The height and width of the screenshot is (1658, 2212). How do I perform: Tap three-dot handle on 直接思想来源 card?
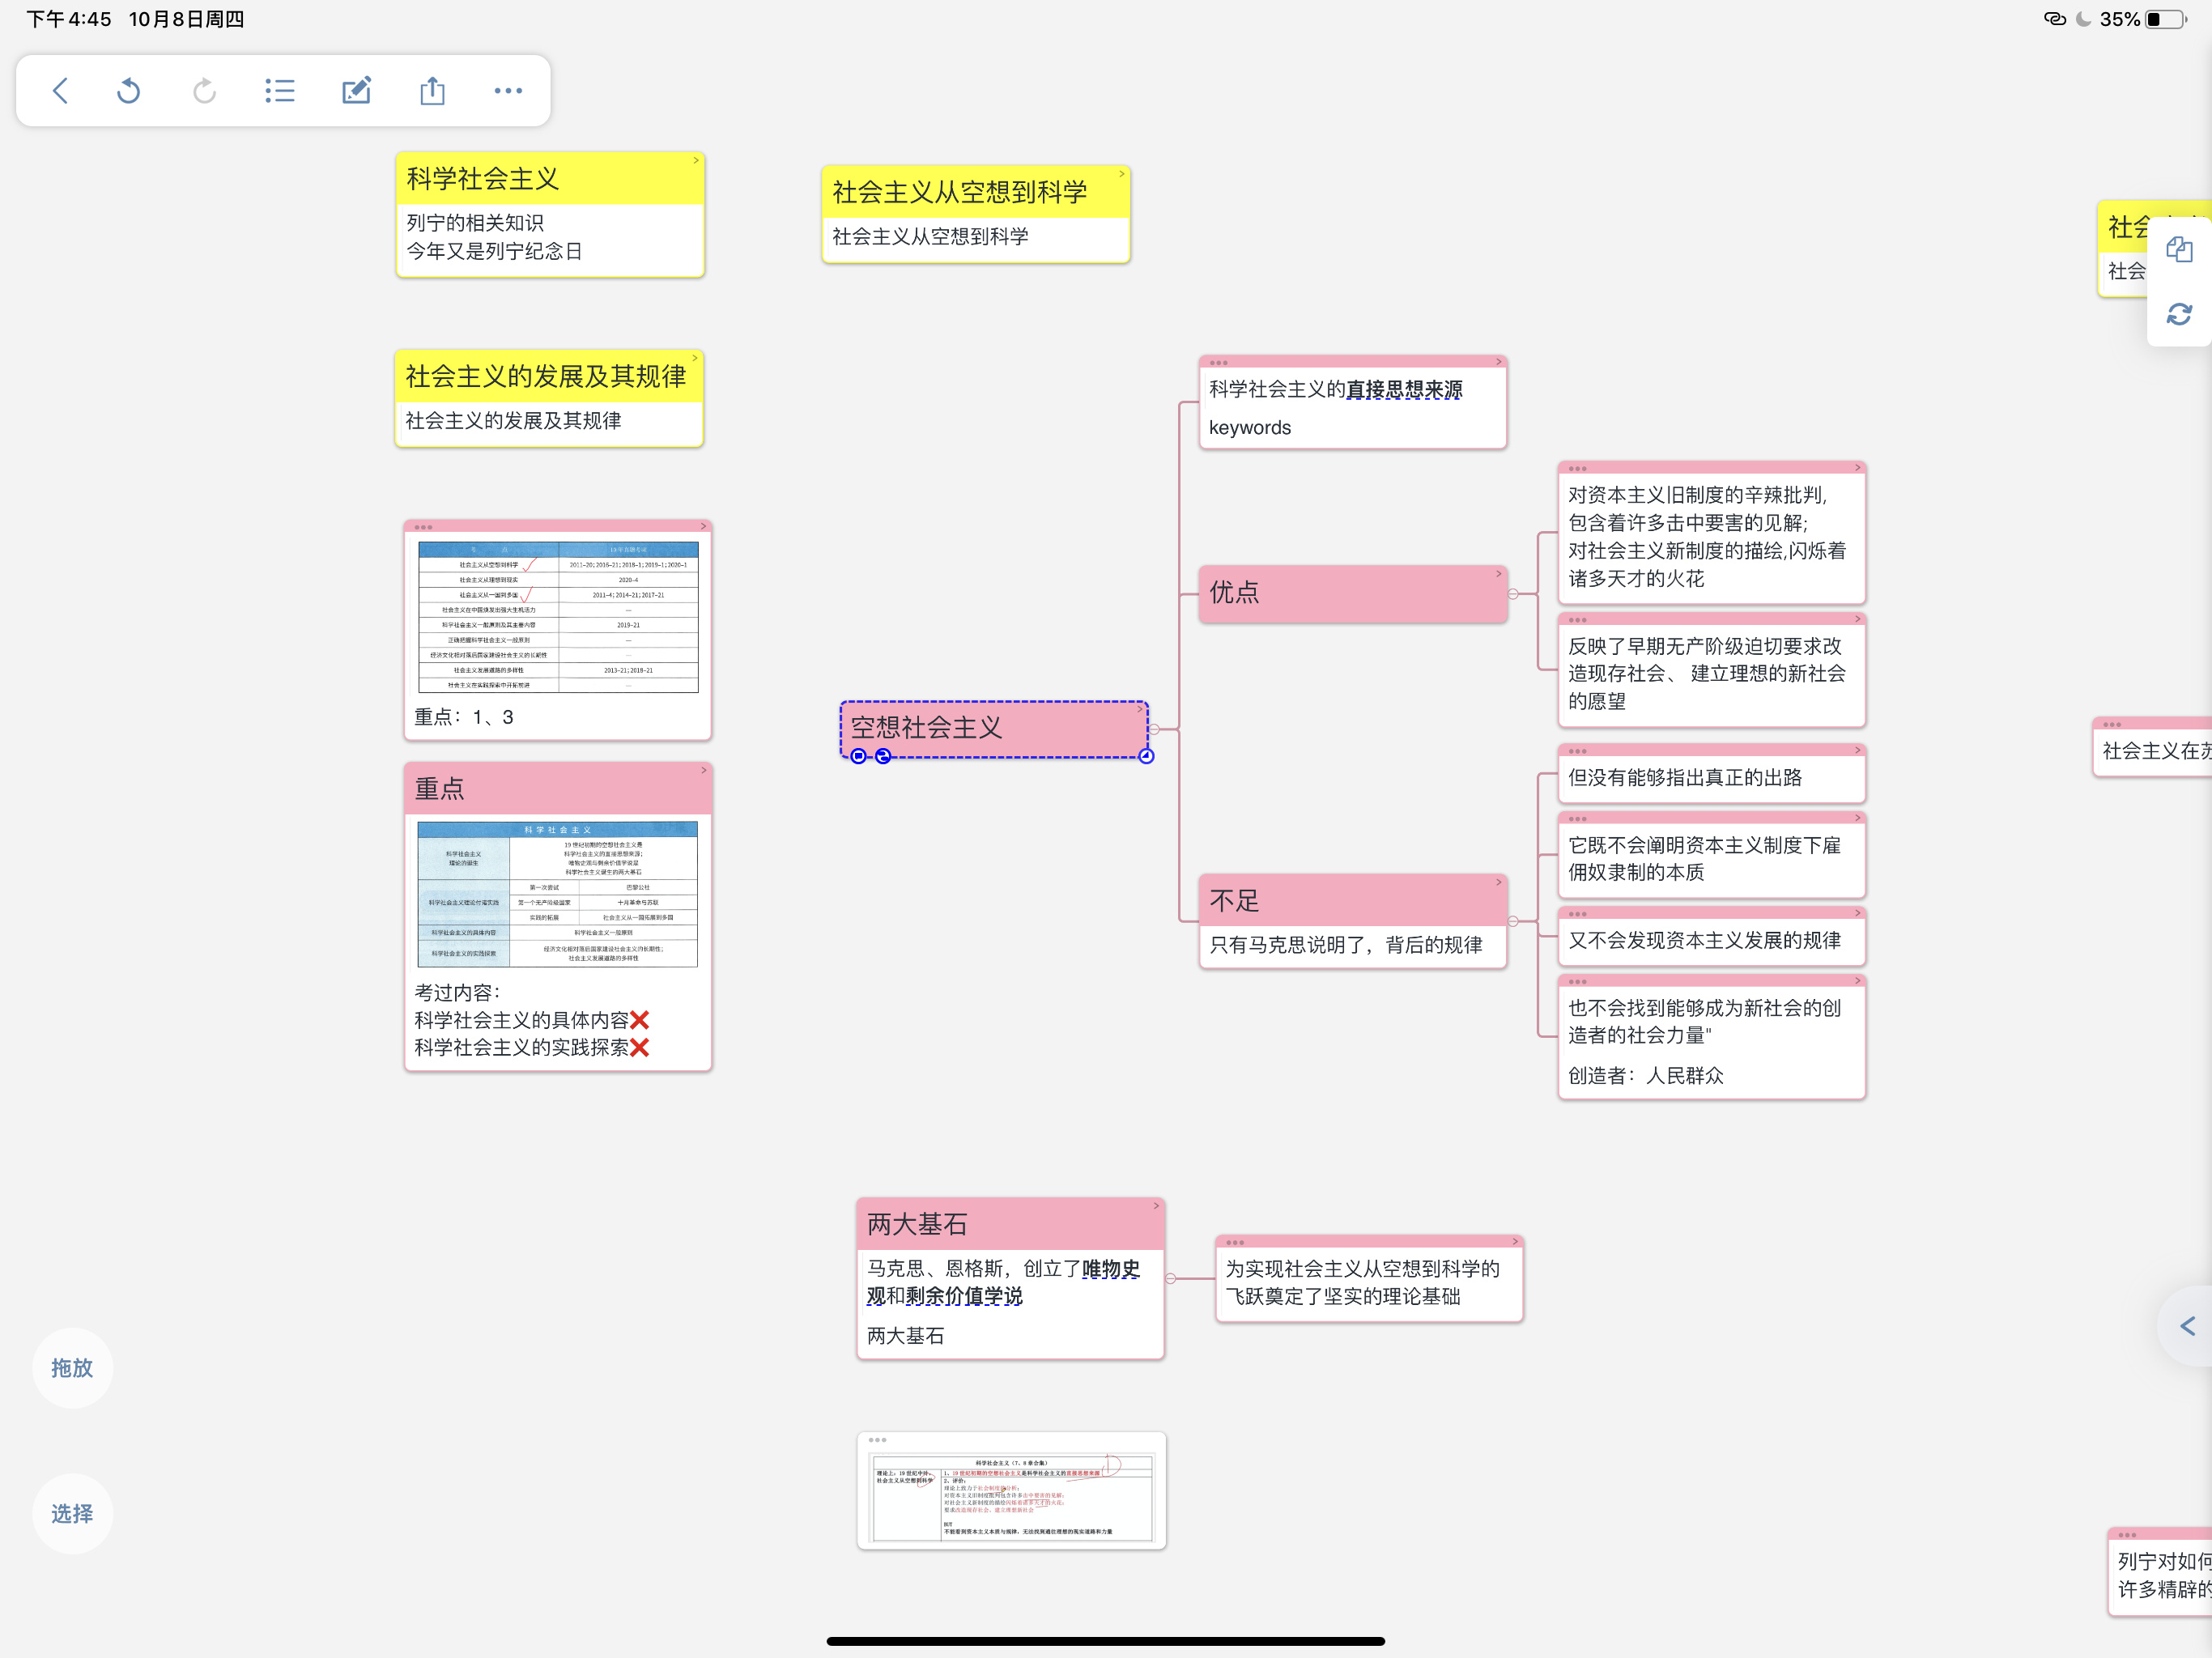(1218, 363)
